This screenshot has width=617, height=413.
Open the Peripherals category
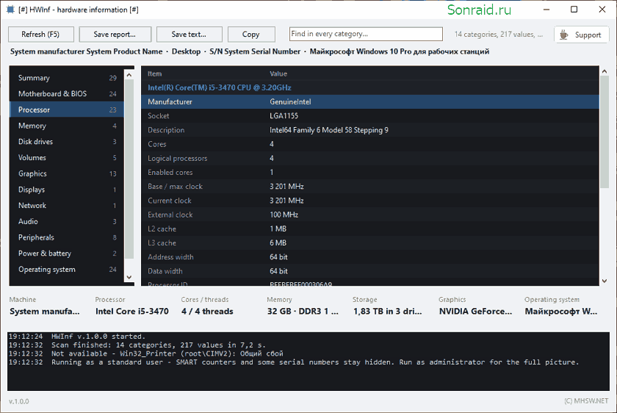pos(67,237)
